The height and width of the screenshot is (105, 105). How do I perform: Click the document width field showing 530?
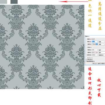95,50
